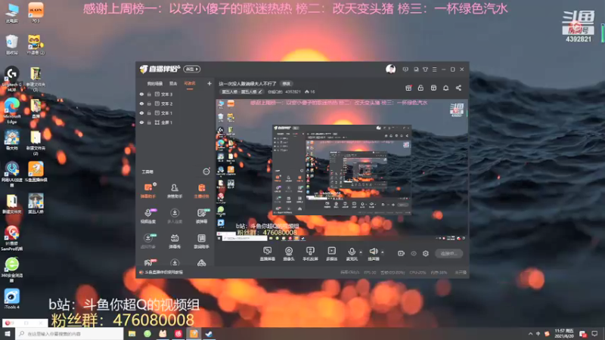Hide the 文本 2 source layer

click(x=141, y=104)
